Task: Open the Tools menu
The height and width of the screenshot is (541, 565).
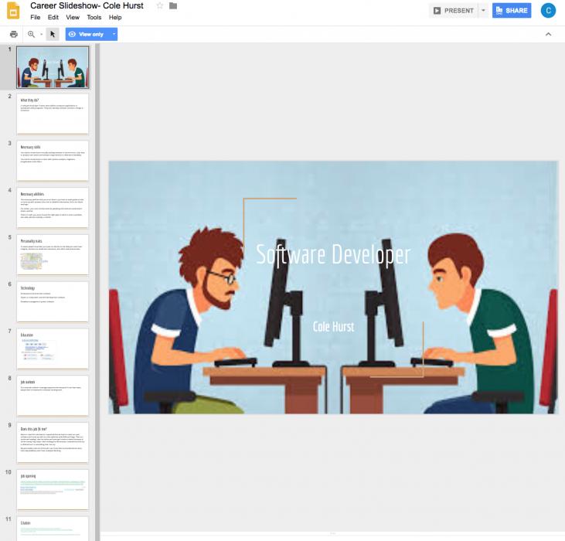Action: 94,17
